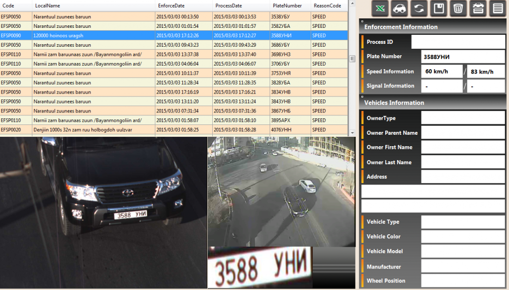This screenshot has width=509, height=290.
Task: Click the car-with-list icon
Action: [x=477, y=8]
